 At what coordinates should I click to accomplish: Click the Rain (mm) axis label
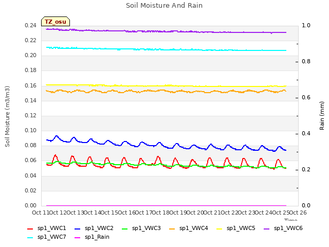[322, 116]
